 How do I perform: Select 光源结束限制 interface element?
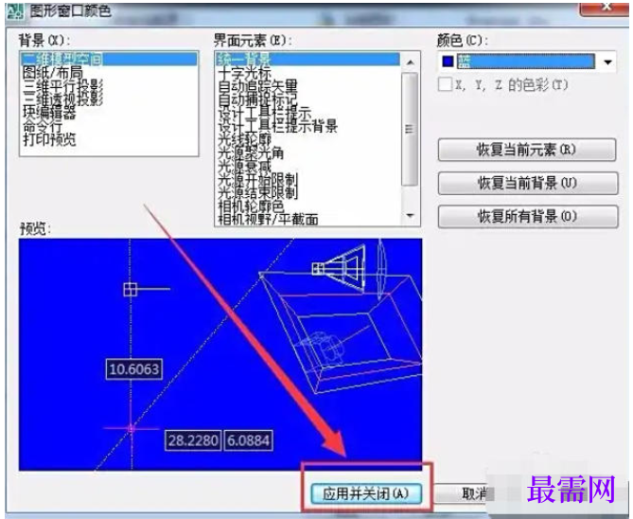pyautogui.click(x=257, y=192)
